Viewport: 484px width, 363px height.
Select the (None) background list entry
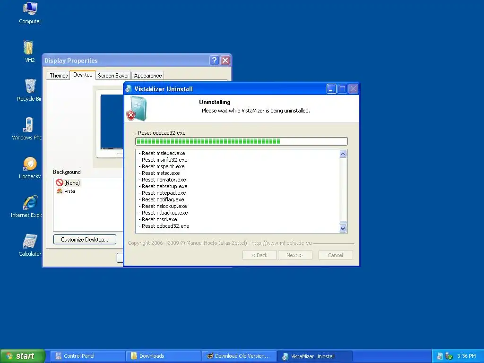pos(68,183)
